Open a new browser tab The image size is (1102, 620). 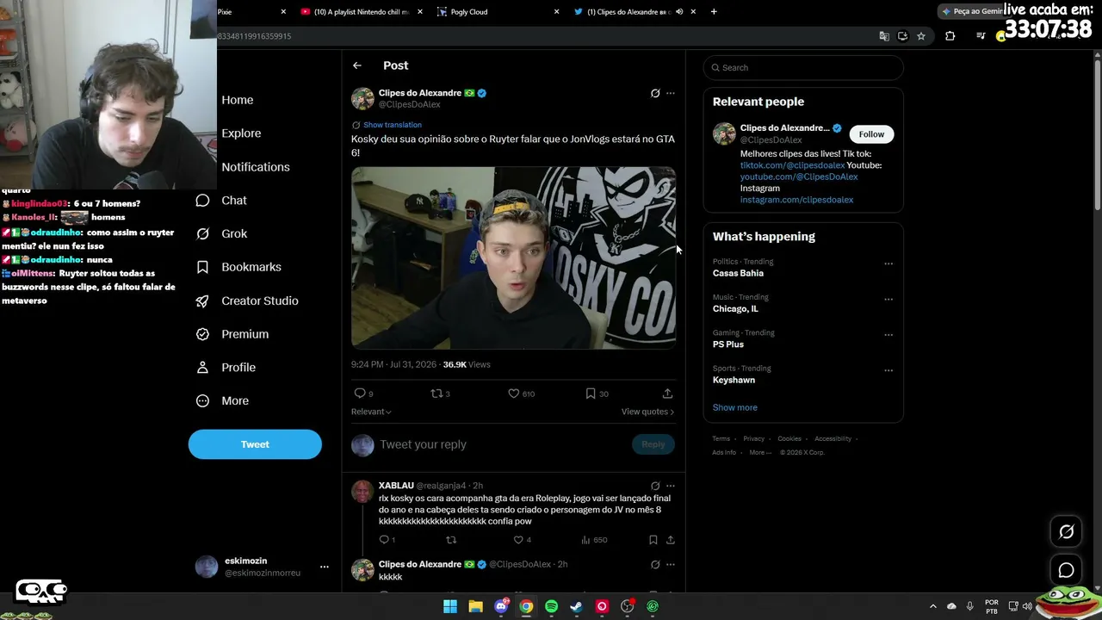(714, 12)
